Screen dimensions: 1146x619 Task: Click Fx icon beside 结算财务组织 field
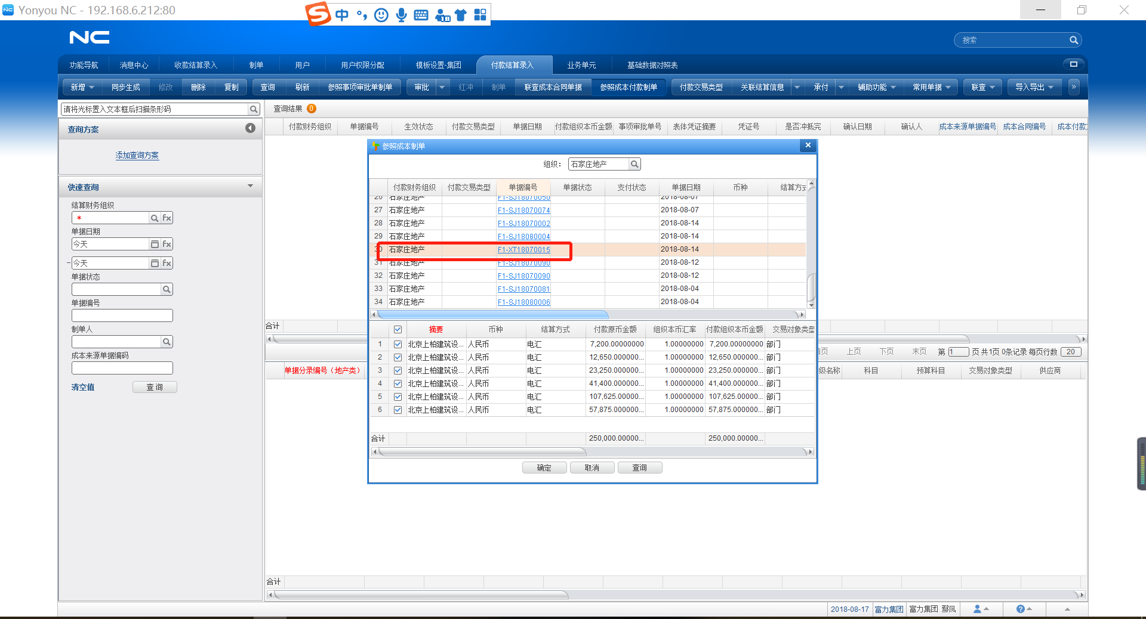pyautogui.click(x=167, y=218)
